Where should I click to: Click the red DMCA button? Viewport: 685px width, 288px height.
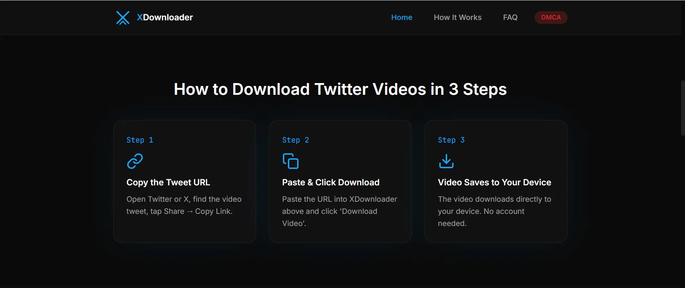pyautogui.click(x=551, y=17)
